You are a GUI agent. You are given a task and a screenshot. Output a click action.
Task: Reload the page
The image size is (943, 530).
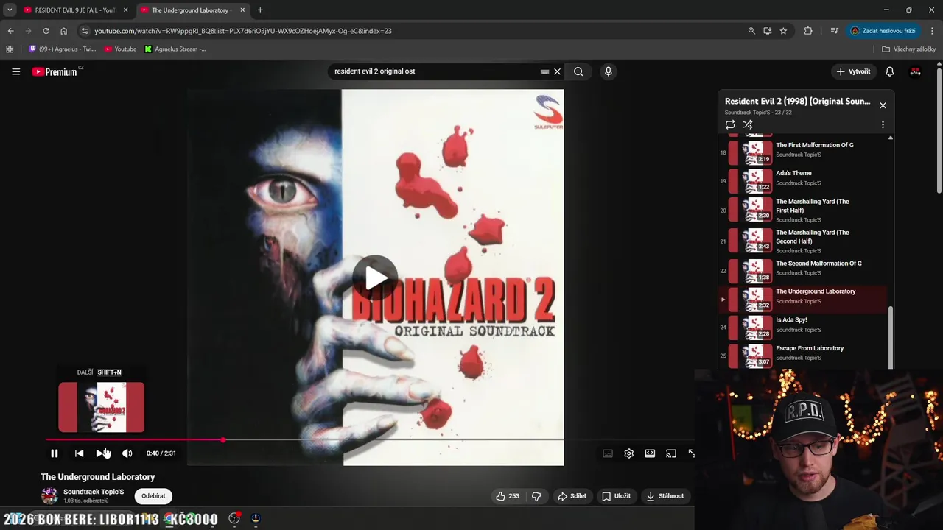46,31
